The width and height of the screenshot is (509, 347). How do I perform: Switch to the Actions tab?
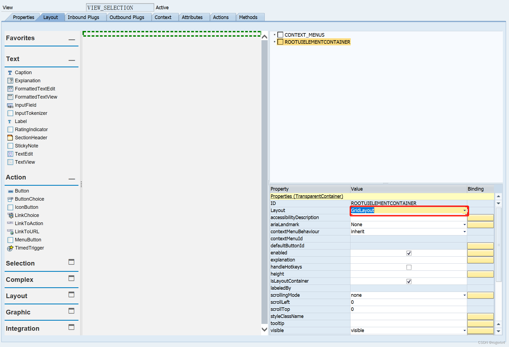coord(221,17)
